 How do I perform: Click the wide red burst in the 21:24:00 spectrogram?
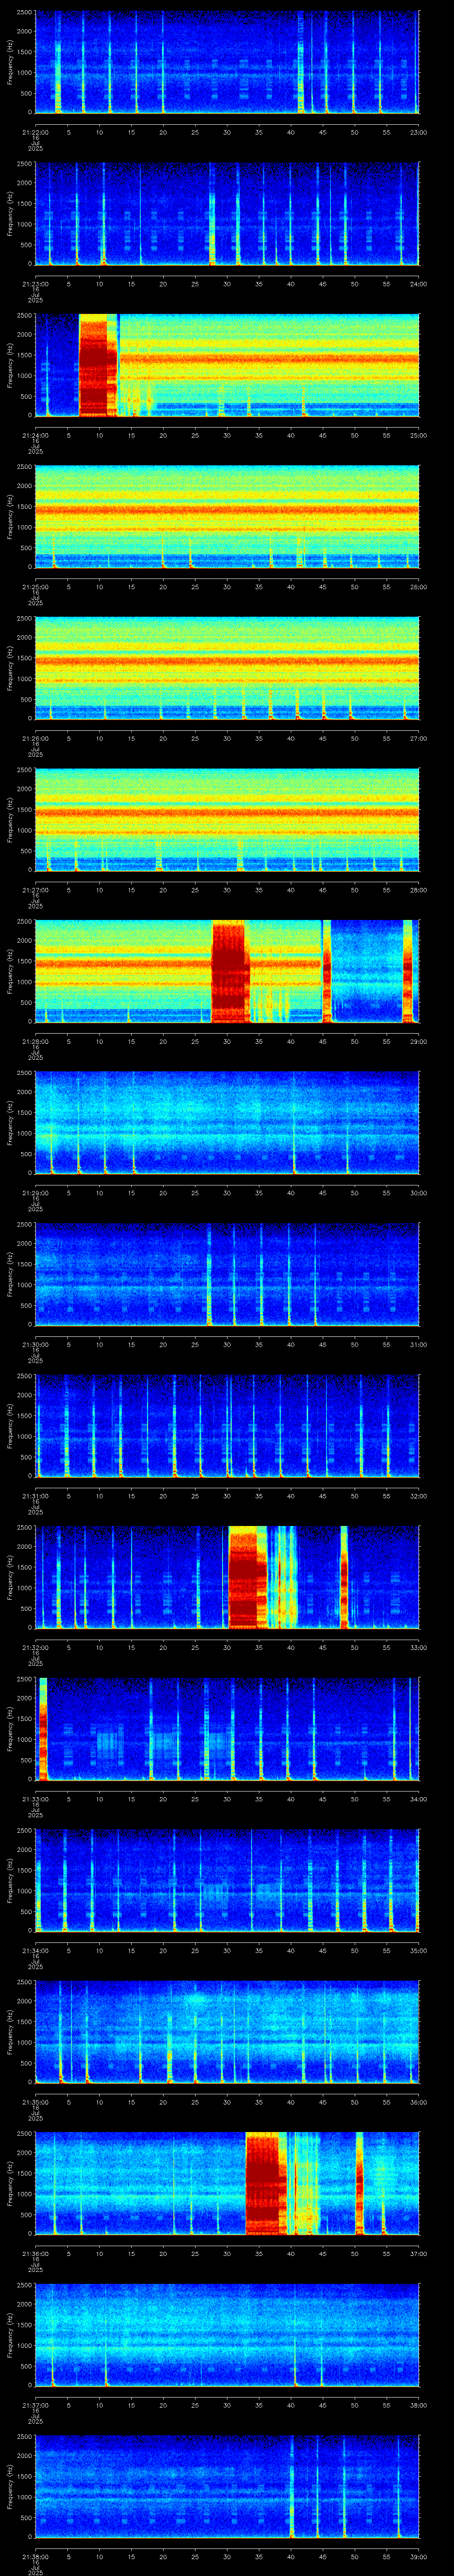(98, 365)
